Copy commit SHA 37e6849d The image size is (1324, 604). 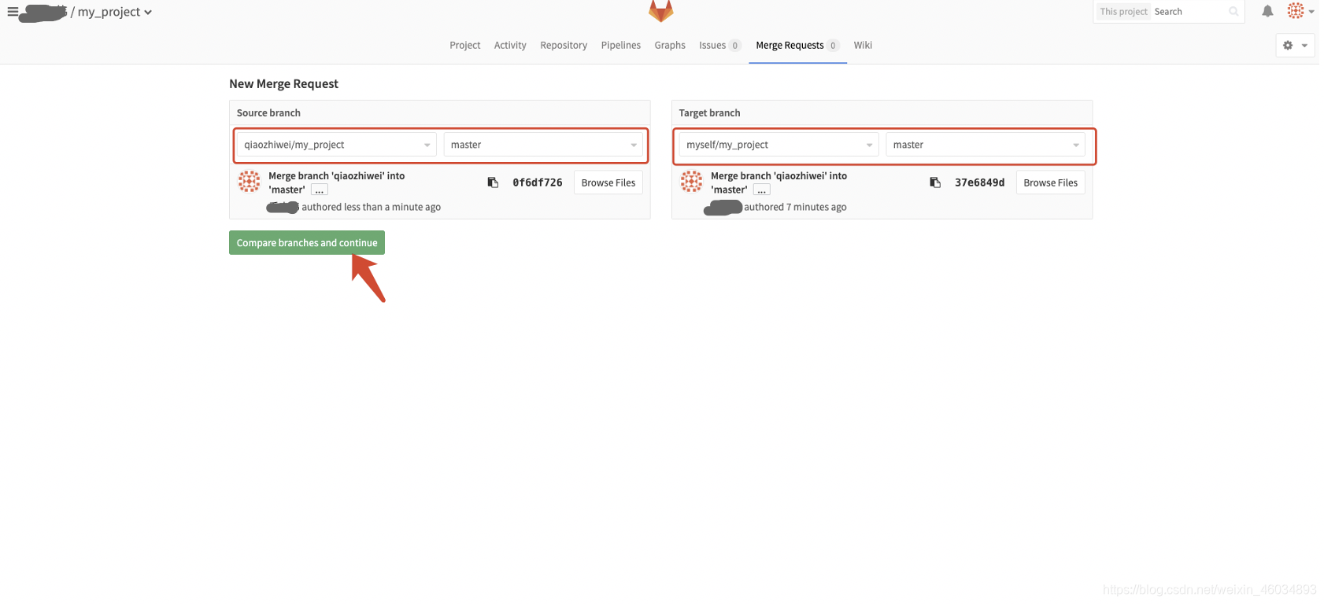pyautogui.click(x=935, y=182)
